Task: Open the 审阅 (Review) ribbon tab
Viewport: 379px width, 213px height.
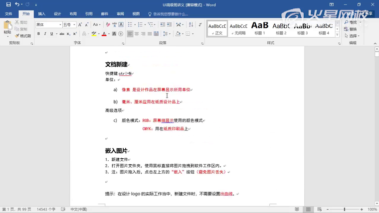Action: (120, 14)
